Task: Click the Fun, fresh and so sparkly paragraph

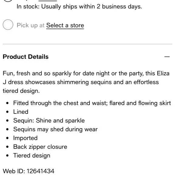Action: click(x=86, y=82)
